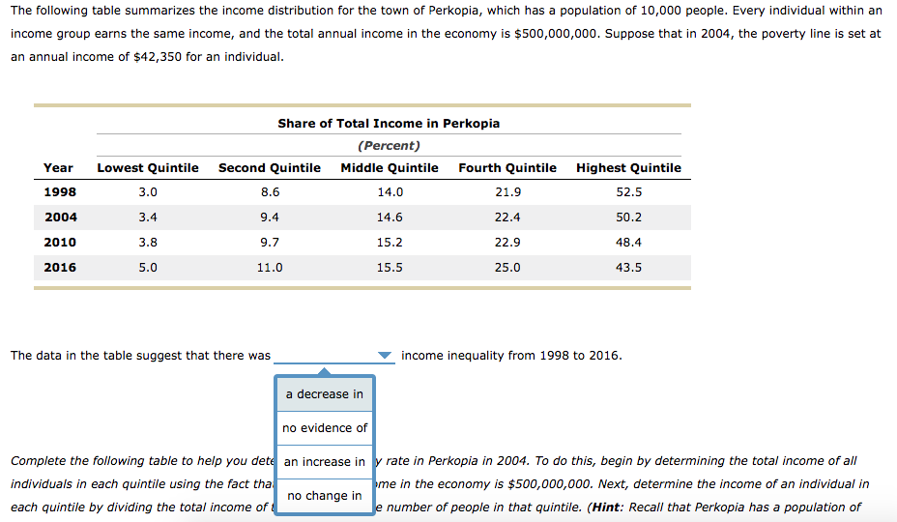Click the 21.9 fourth quintile value
This screenshot has height=522, width=897.
click(x=508, y=192)
